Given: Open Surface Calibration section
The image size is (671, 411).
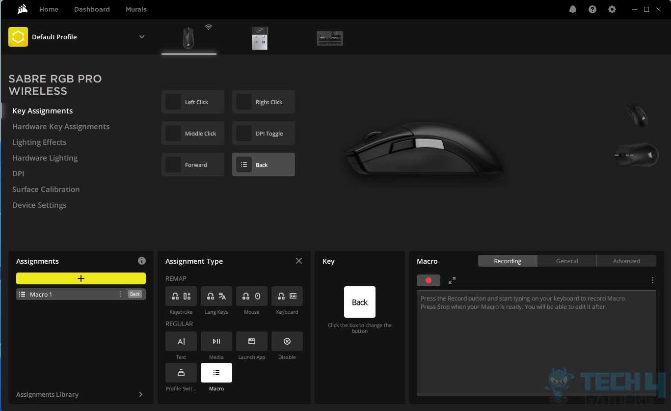Looking at the screenshot, I should (46, 190).
